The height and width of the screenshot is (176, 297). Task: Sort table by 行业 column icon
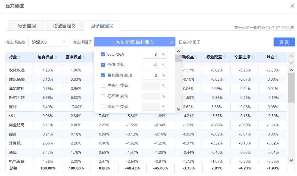pyautogui.click(x=19, y=57)
